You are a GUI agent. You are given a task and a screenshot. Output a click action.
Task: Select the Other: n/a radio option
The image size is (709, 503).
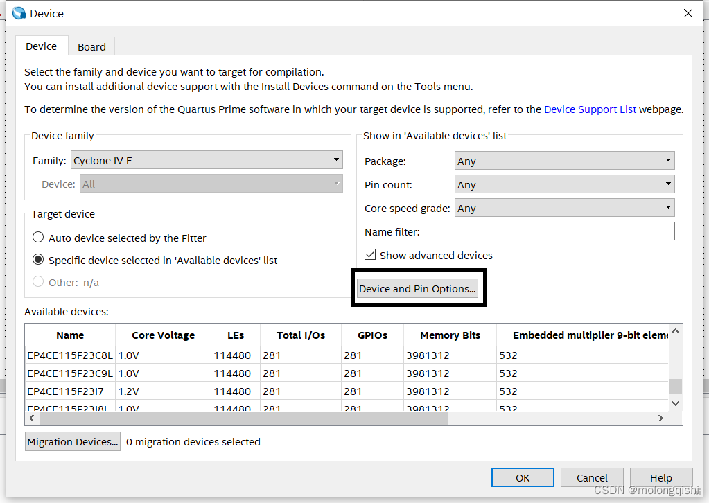coord(38,281)
